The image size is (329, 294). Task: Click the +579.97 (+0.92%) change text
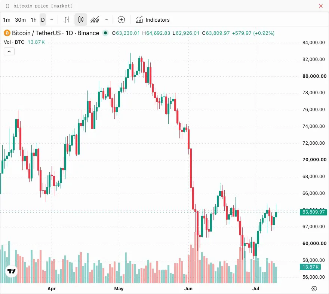click(253, 33)
